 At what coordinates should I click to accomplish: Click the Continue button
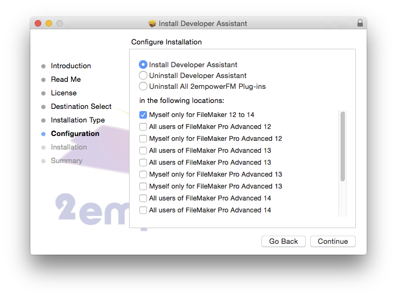(332, 241)
